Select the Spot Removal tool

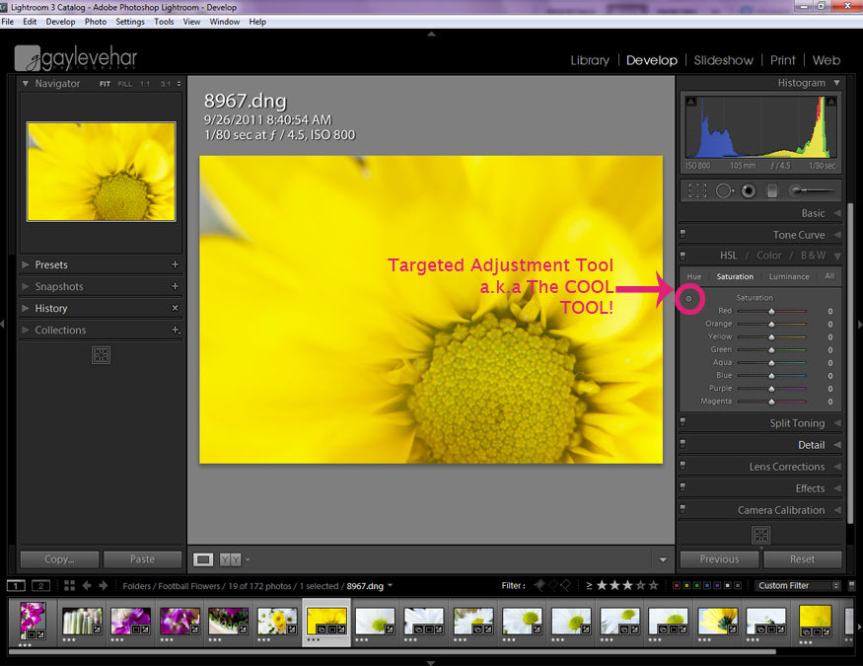tap(724, 190)
